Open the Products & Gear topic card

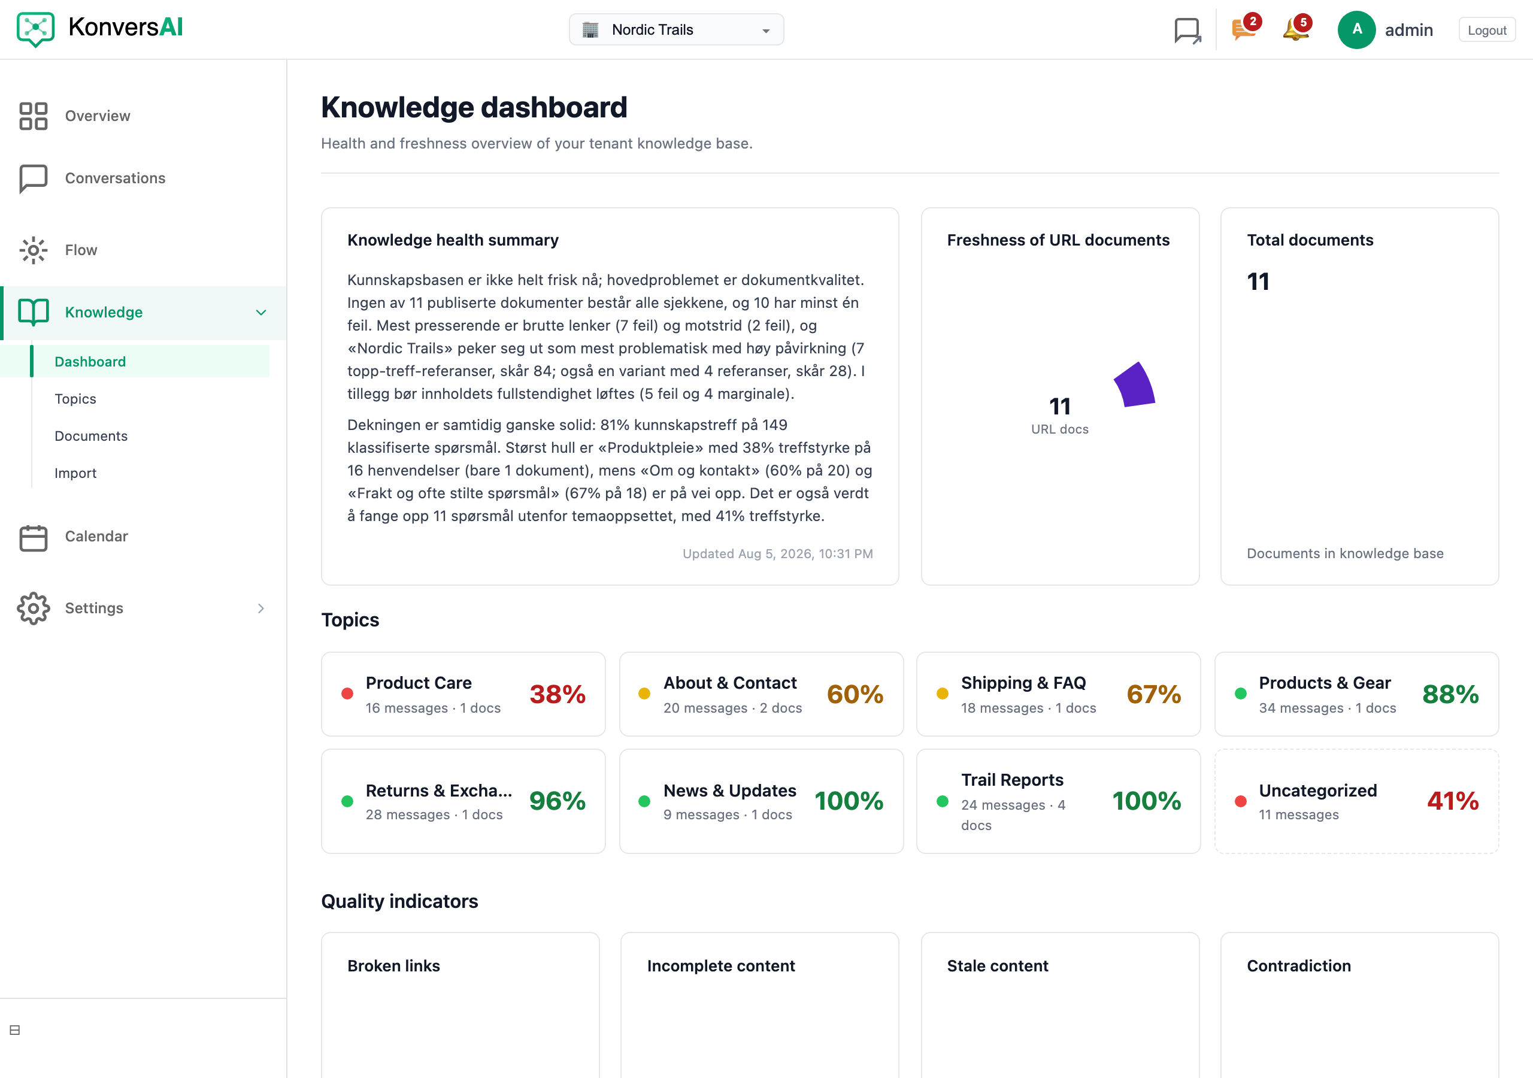(x=1356, y=694)
